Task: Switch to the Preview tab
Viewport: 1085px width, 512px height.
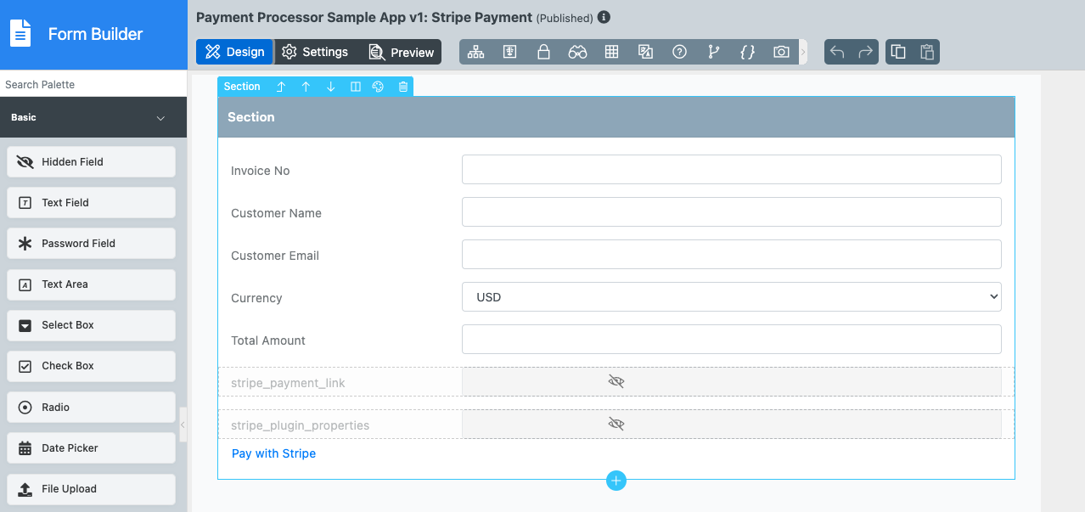Action: coord(402,52)
